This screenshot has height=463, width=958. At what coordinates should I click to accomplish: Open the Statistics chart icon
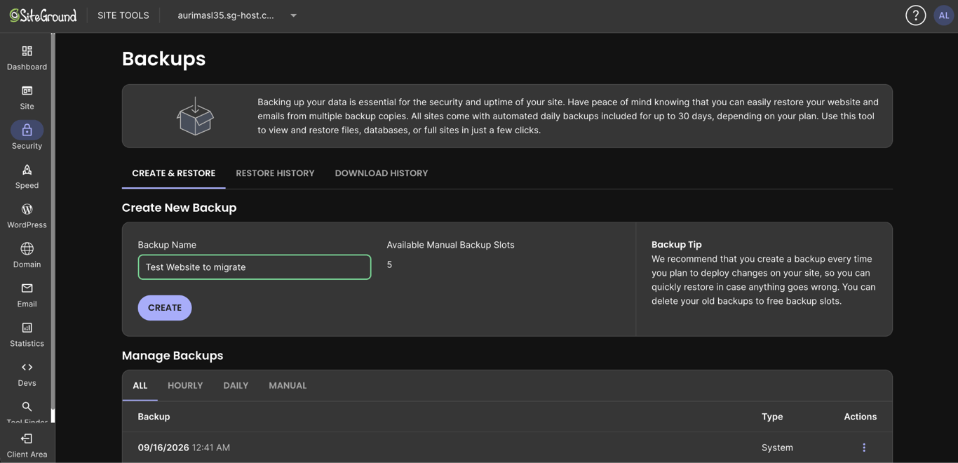pyautogui.click(x=27, y=328)
